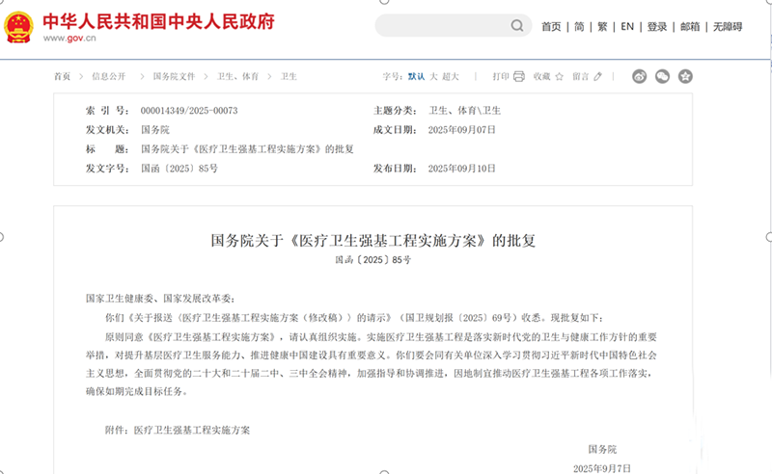Switch to simplified Chinese (简)

click(x=579, y=27)
